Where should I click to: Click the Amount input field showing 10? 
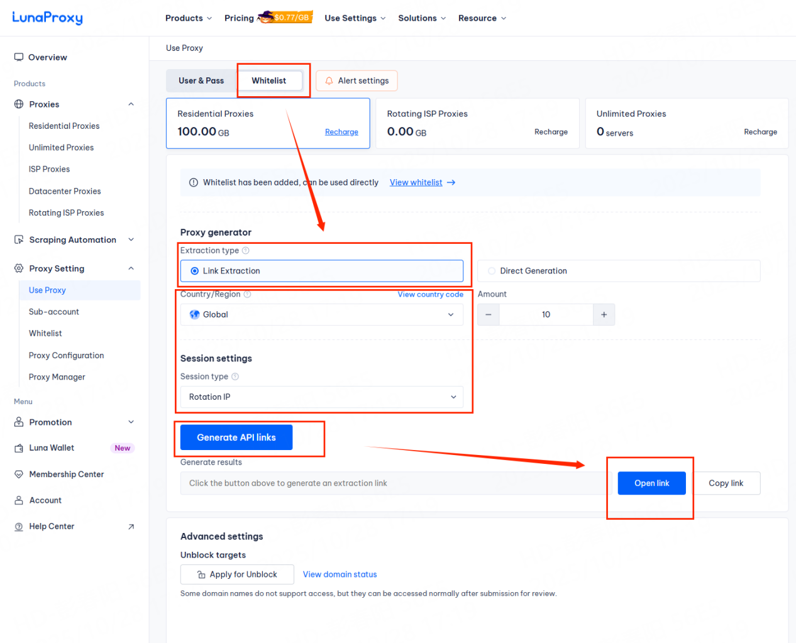[546, 314]
